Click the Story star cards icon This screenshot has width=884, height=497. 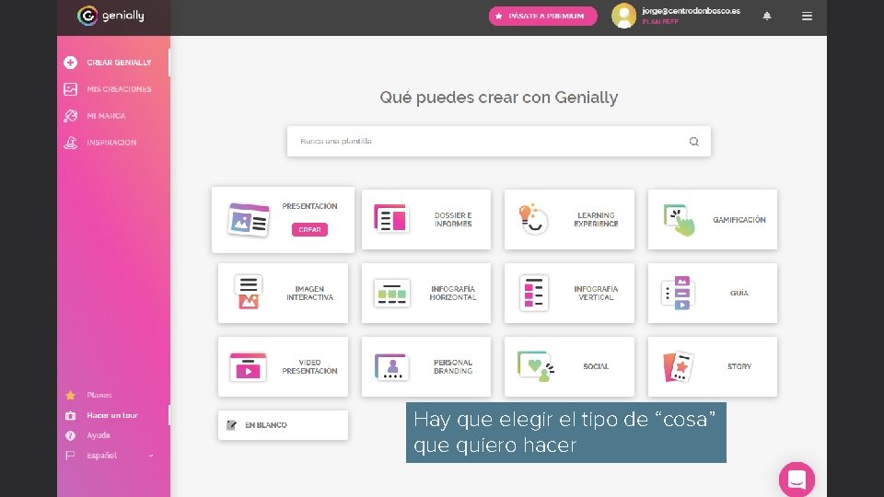(679, 367)
